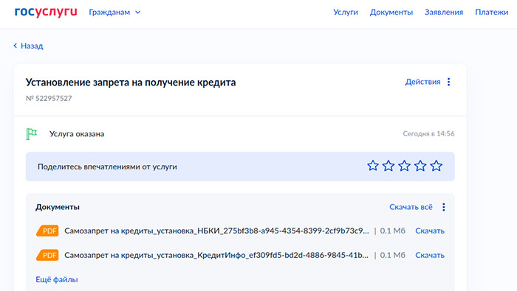Rate the service five stars
This screenshot has width=517, height=291.
coord(436,166)
